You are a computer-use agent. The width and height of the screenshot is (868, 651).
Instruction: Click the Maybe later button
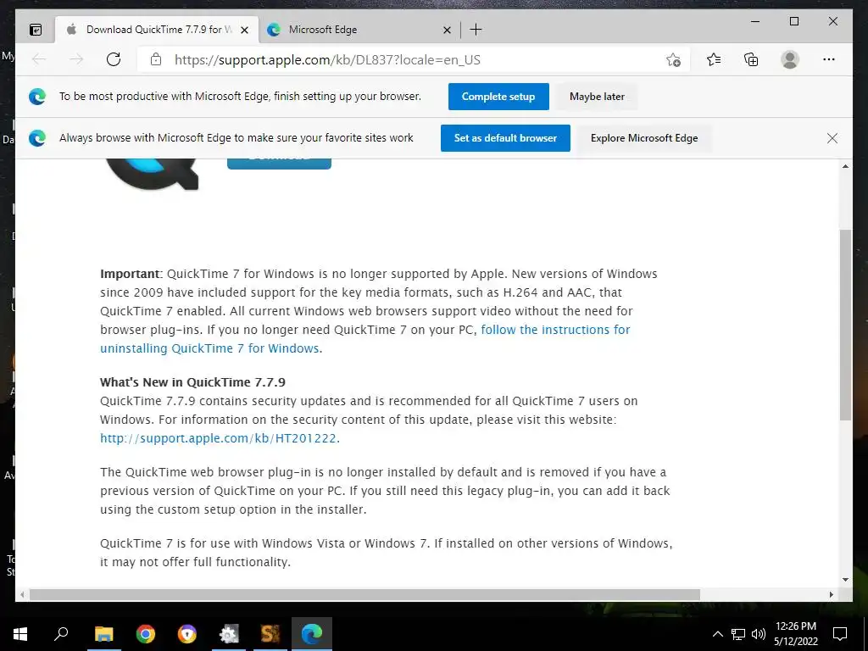tap(597, 97)
